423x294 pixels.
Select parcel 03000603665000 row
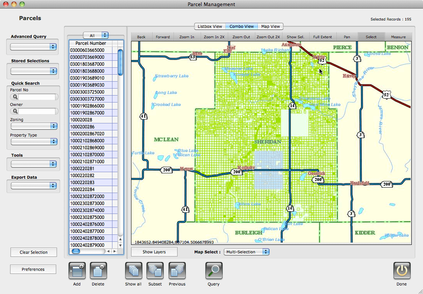tap(93, 50)
